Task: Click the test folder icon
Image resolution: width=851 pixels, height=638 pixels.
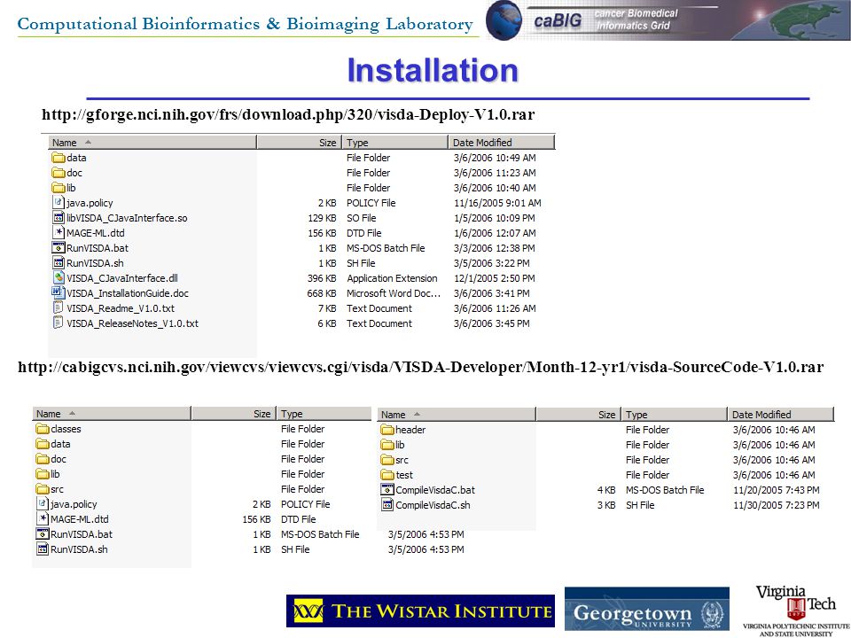Action: tap(387, 475)
